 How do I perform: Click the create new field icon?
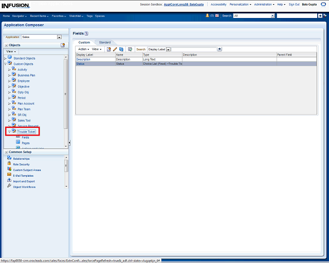[x=108, y=49]
